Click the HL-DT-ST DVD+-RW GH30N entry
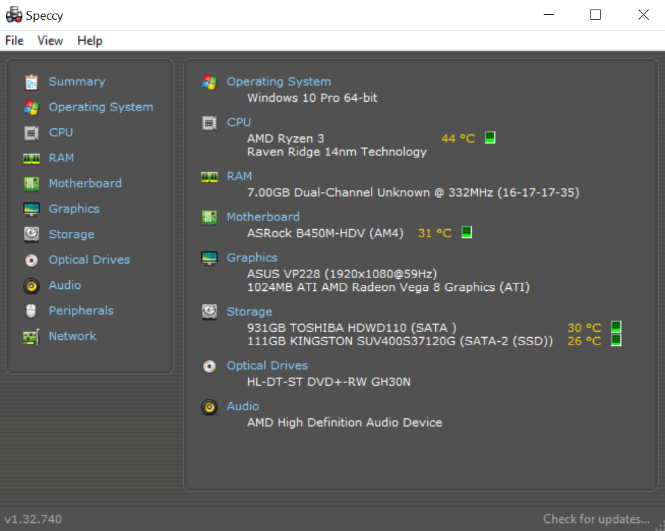This screenshot has height=531, width=665. coord(329,382)
